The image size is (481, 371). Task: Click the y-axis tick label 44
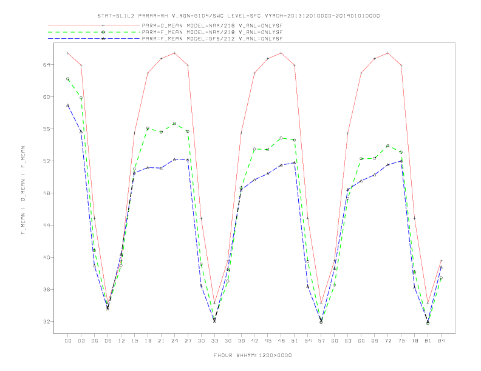coord(47,225)
